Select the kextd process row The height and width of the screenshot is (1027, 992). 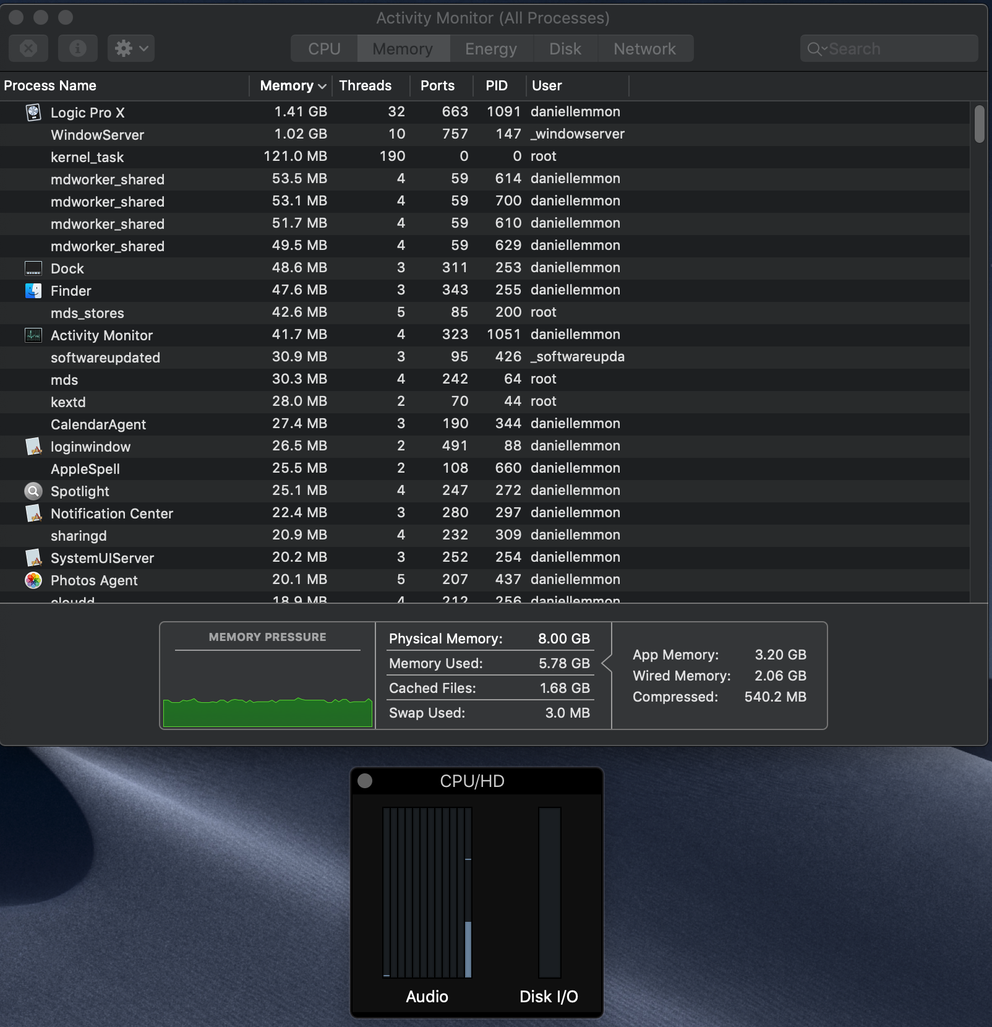(x=485, y=402)
